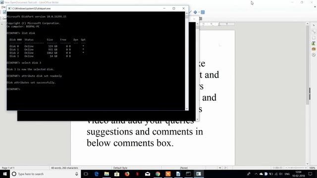Click the Type here to search box
The height and width of the screenshot is (178, 317).
(45, 174)
